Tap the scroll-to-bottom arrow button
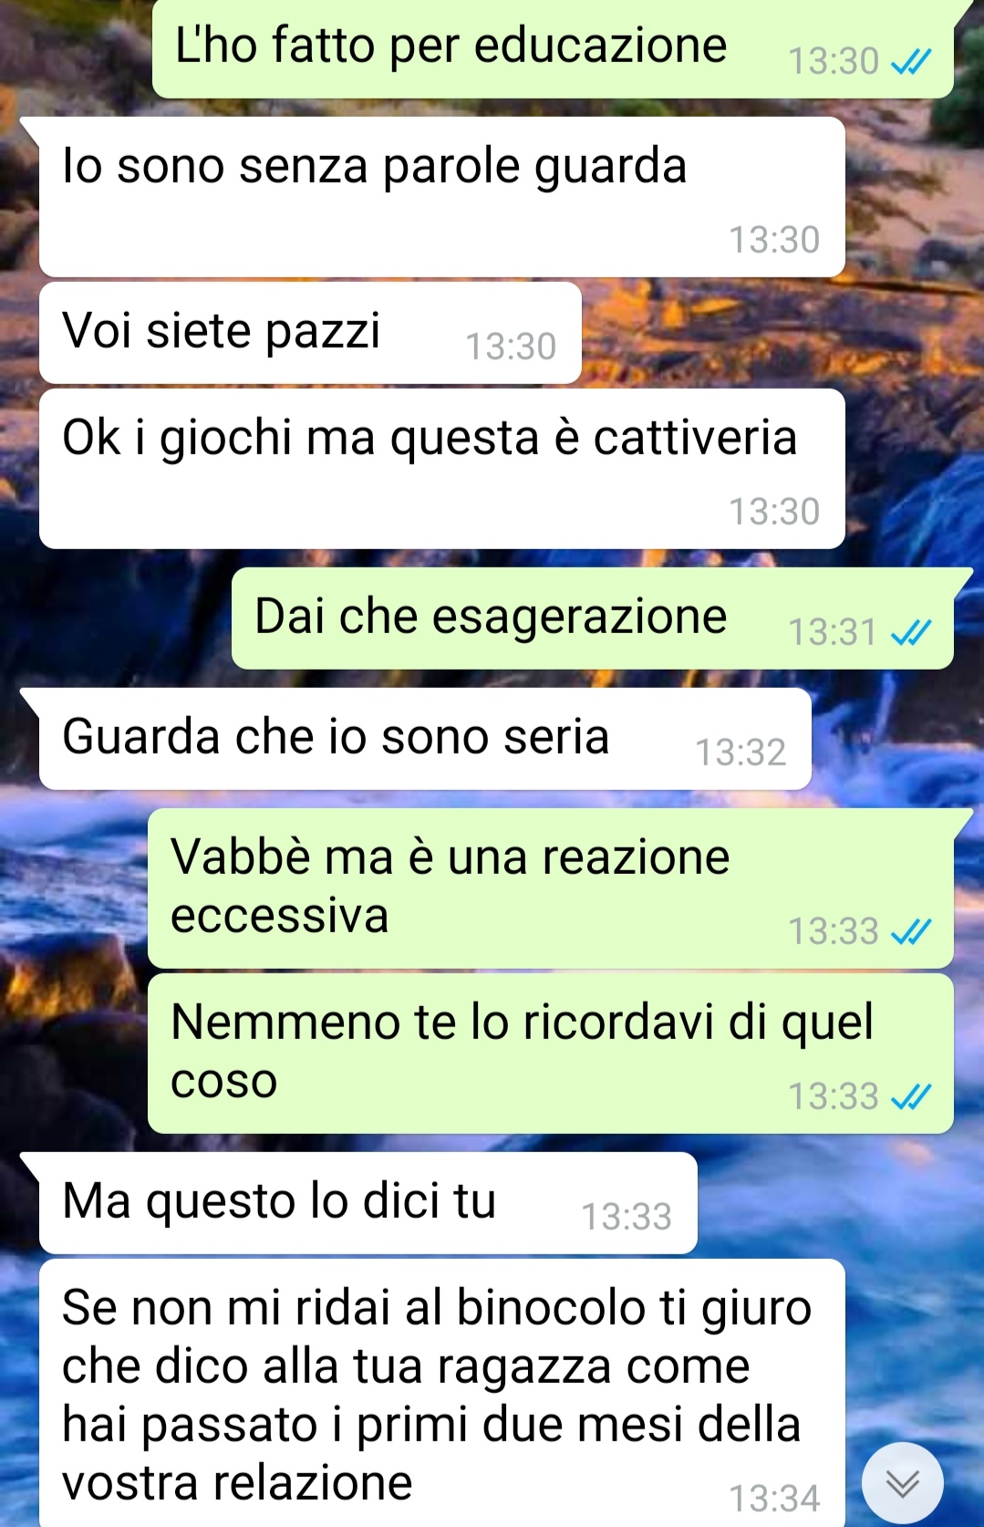This screenshot has height=1527, width=984. point(902,1484)
